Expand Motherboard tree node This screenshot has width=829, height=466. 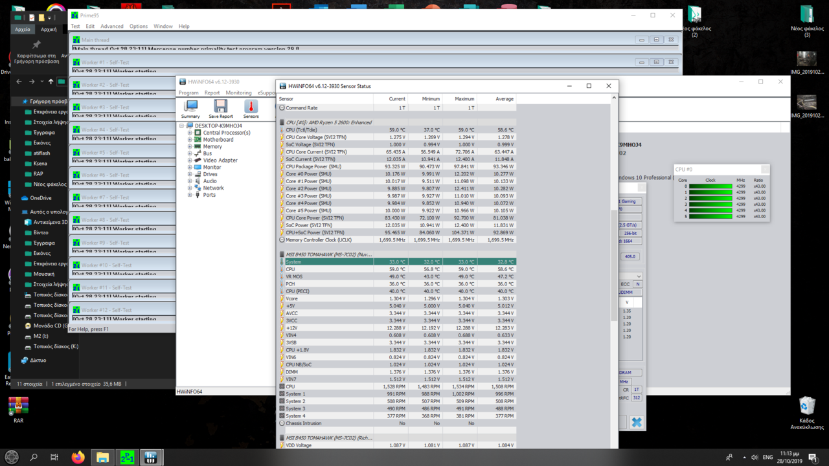(x=190, y=140)
